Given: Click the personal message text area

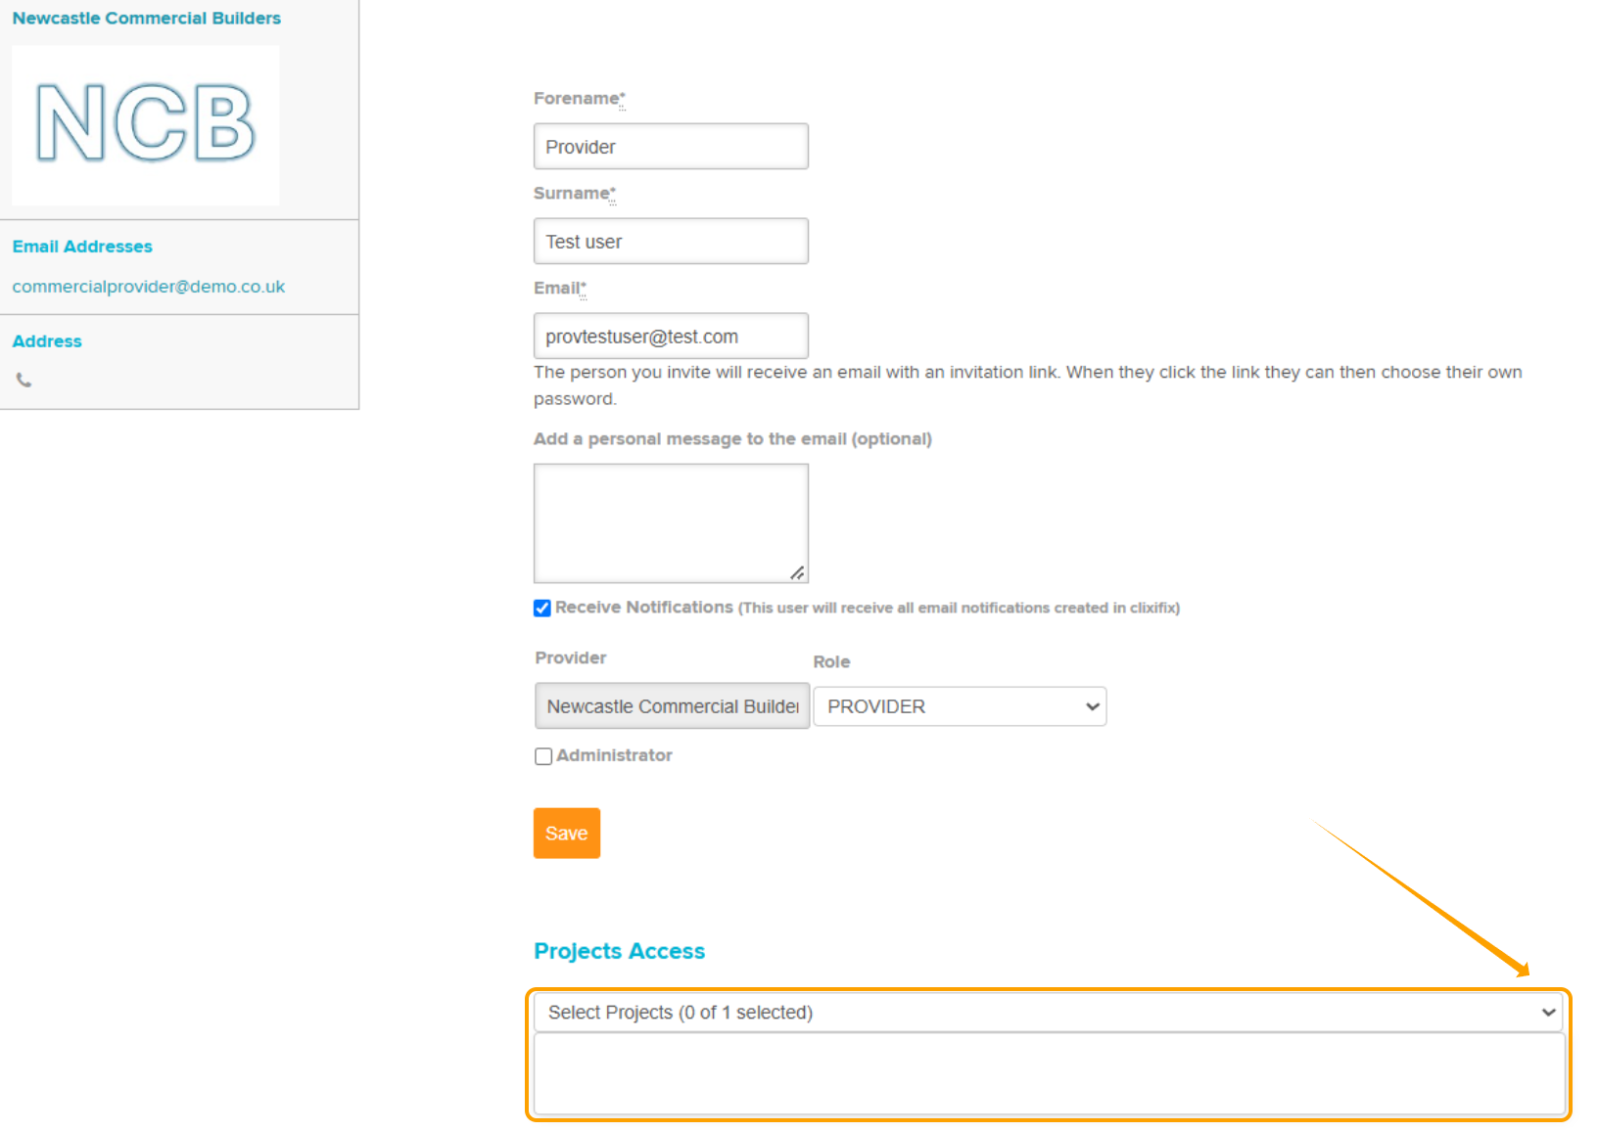Looking at the screenshot, I should click(x=671, y=523).
